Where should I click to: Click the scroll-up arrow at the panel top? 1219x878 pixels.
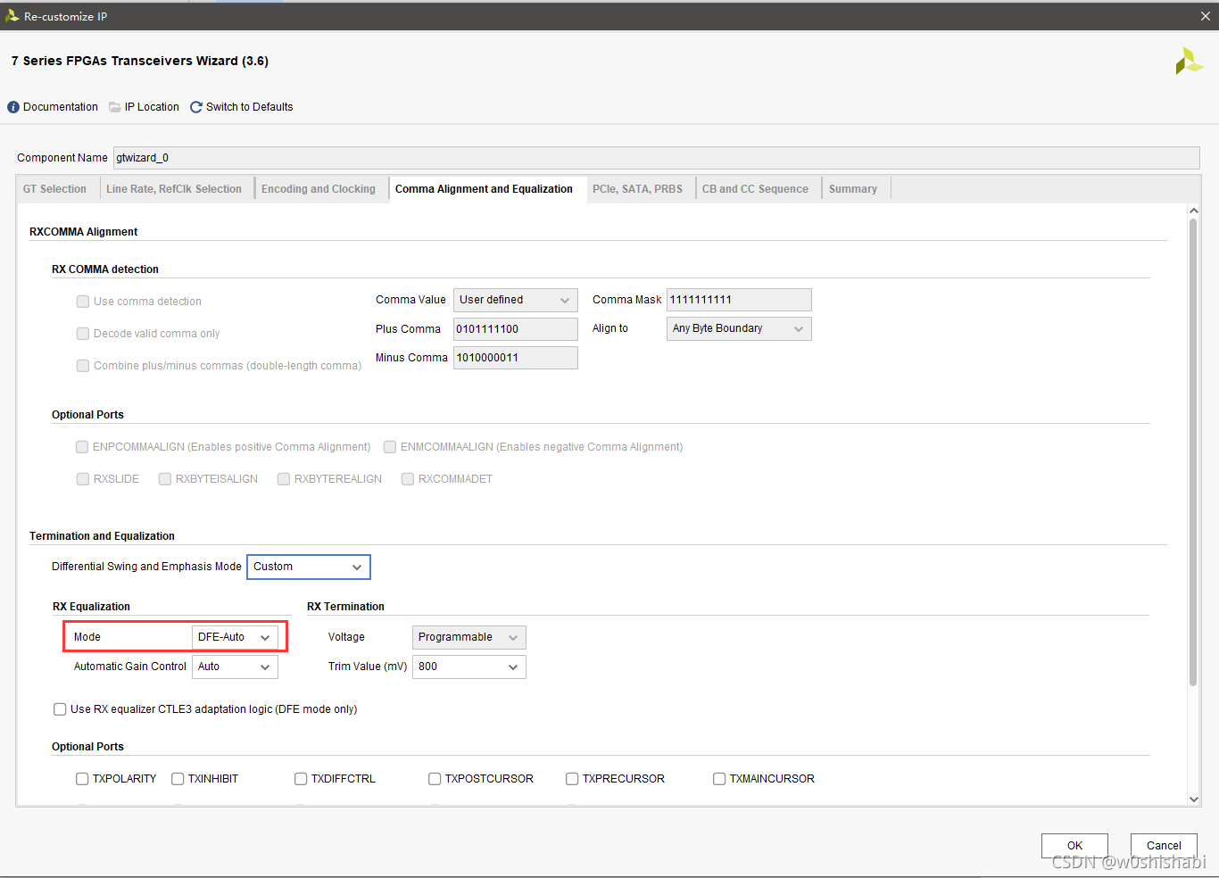[1194, 211]
